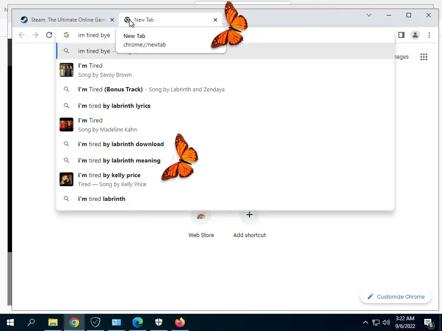Select first suggestion 'im tired bye'

click(225, 51)
